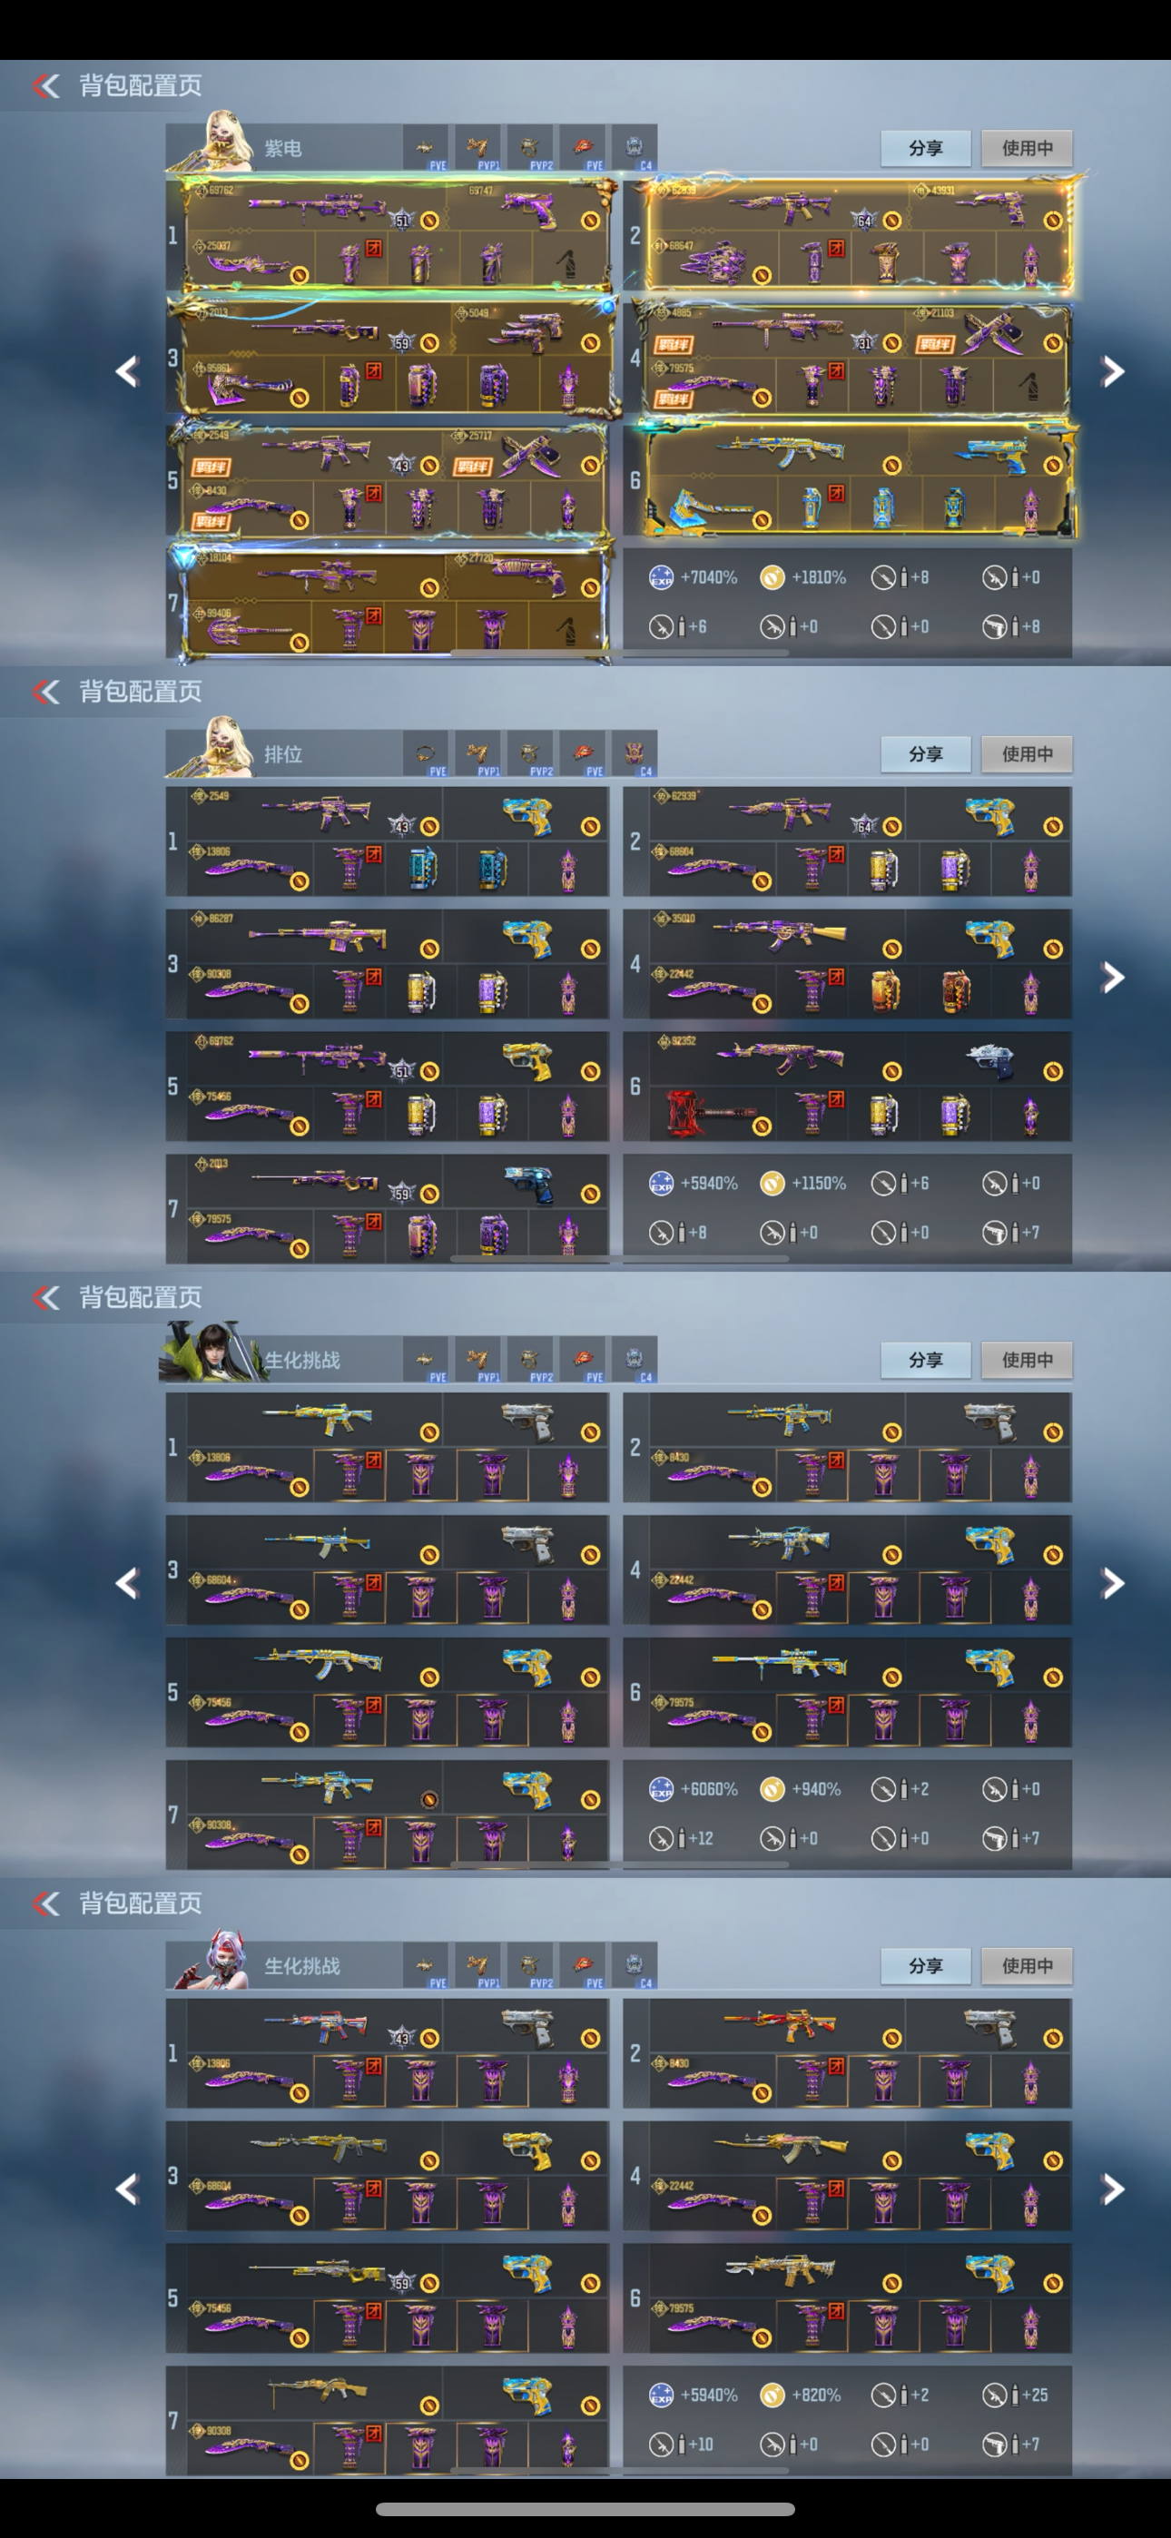Select the blue AK rifle in 紫电 slot 6
Image resolution: width=1171 pixels, height=2538 pixels.
[x=781, y=453]
